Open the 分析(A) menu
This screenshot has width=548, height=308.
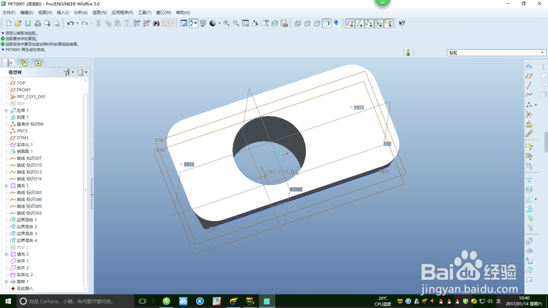[x=81, y=13]
